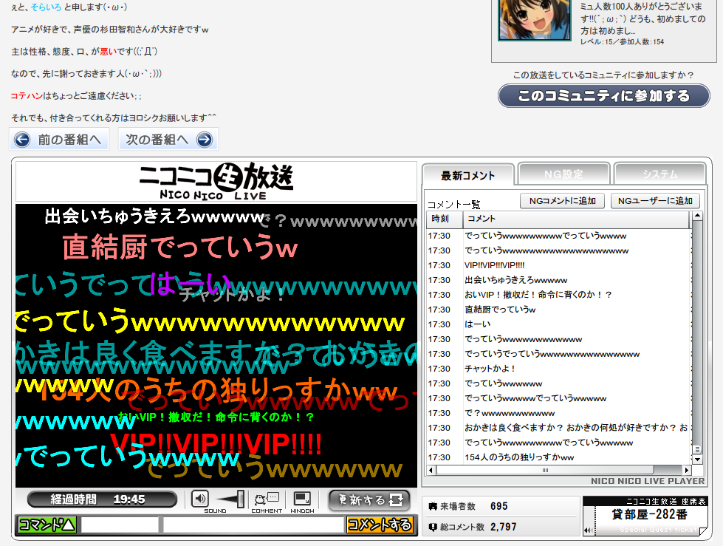Switch player size with the WINDOW icon
Screen dimensions: 723x546
[x=303, y=499]
